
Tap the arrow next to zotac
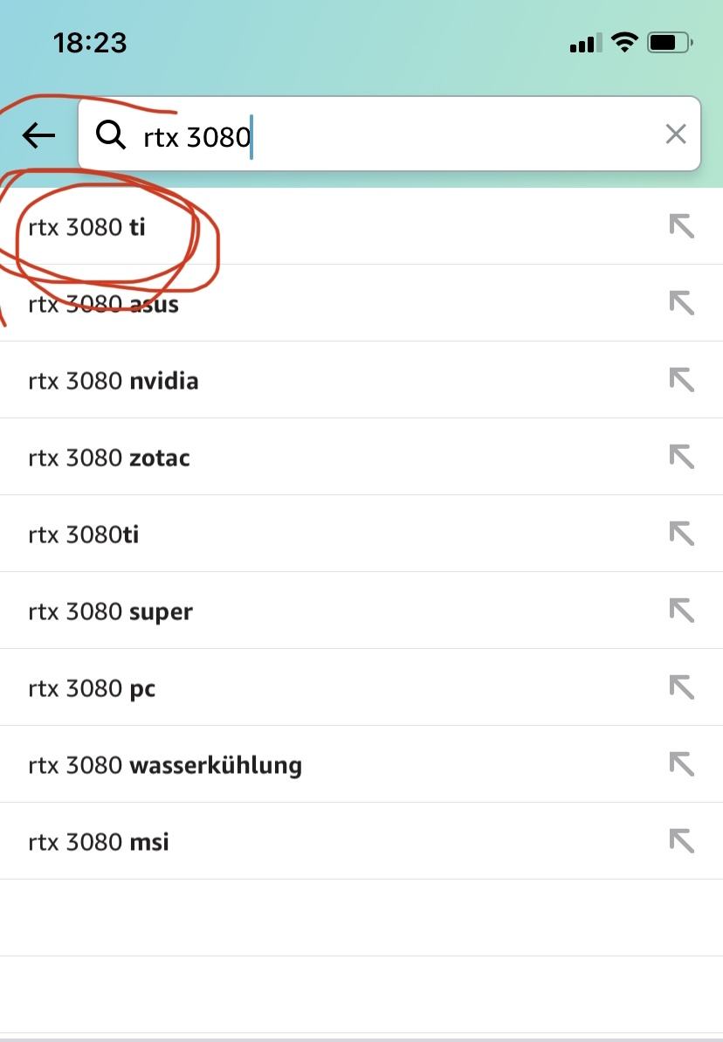click(681, 457)
